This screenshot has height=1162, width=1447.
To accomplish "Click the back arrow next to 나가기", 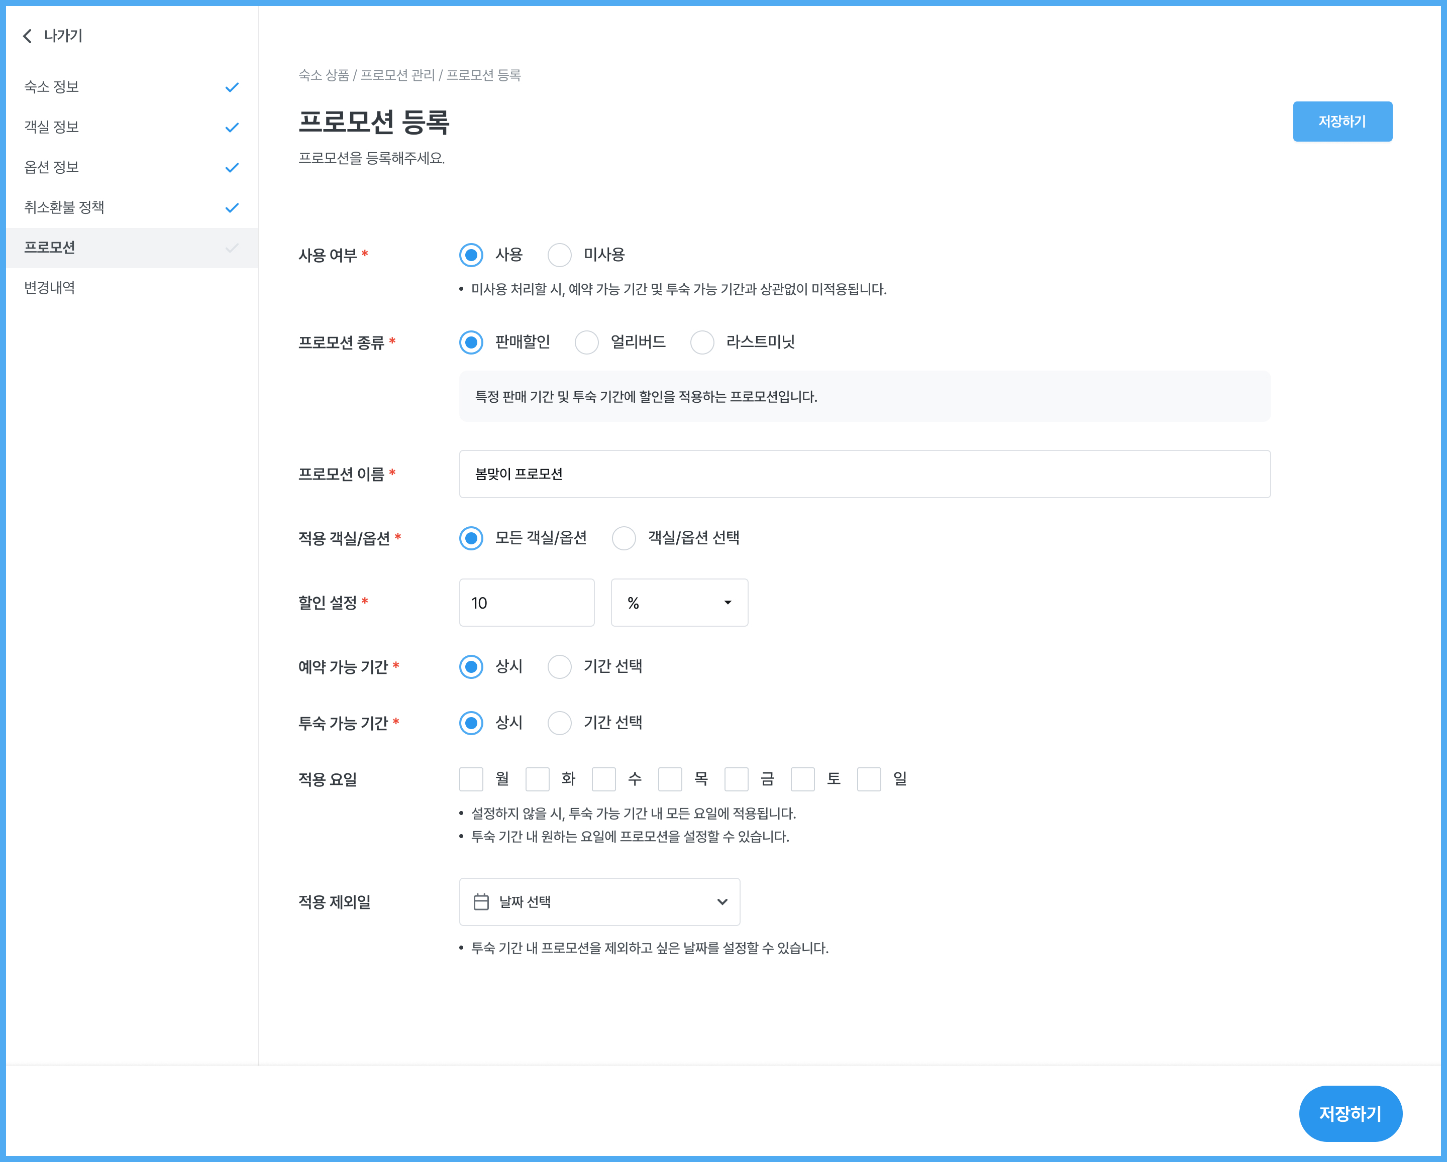I will (28, 36).
